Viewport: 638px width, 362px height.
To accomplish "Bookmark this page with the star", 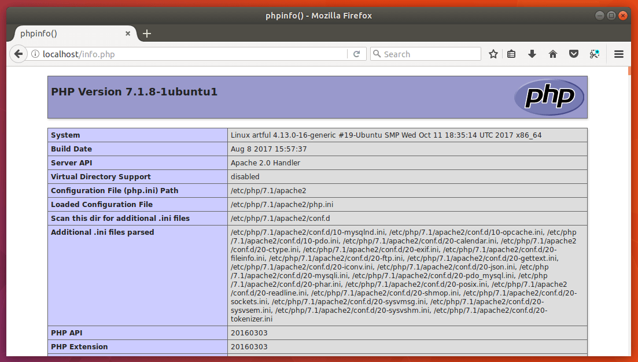I will point(493,54).
